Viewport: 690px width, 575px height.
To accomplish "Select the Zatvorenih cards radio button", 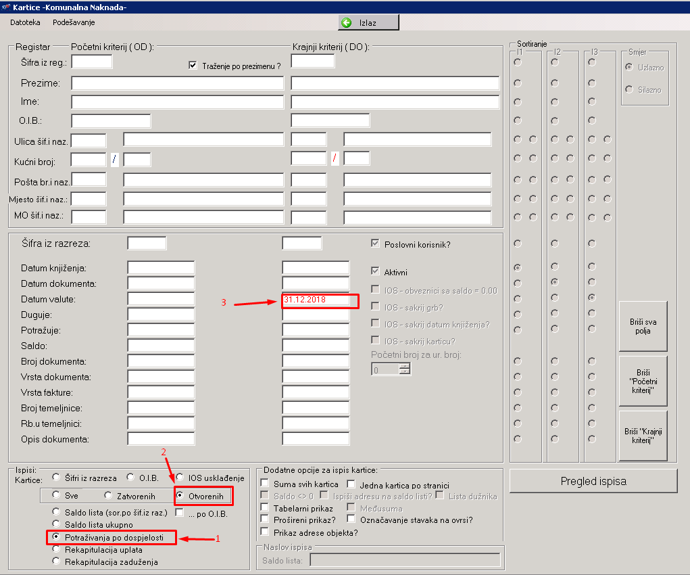I will 108,496.
